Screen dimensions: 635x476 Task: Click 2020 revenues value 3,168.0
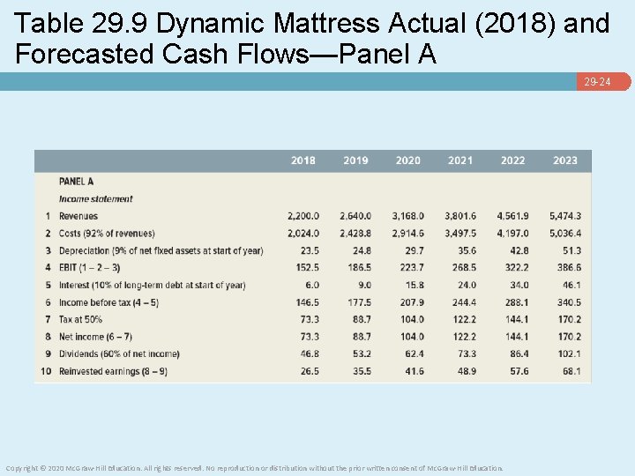point(407,216)
